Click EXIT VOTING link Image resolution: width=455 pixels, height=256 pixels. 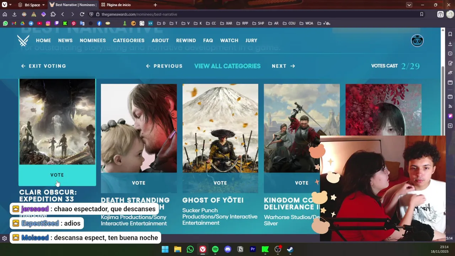coord(43,66)
